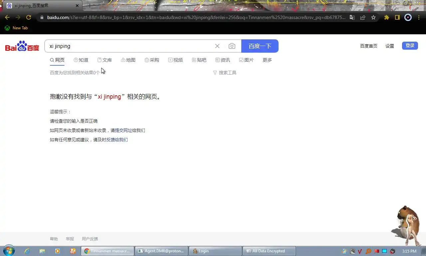This screenshot has height=256, width=426.
Task: Select the 网页 tab
Action: (57, 60)
